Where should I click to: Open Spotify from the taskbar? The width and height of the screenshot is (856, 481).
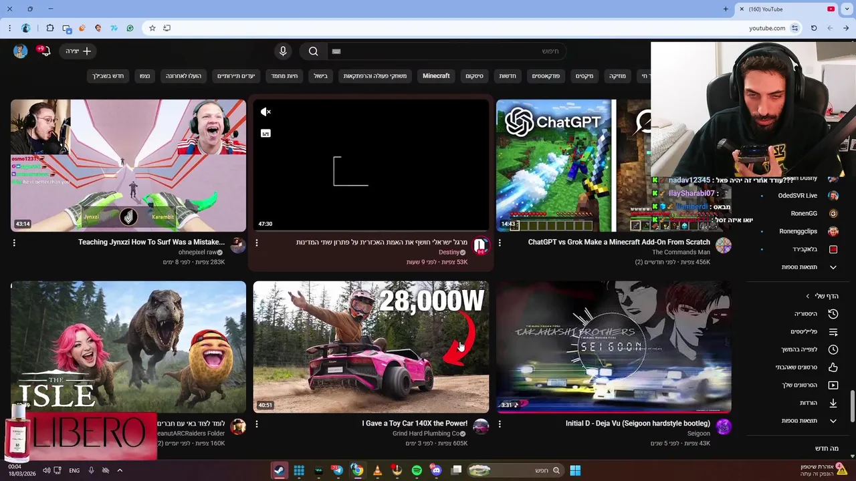(x=417, y=470)
